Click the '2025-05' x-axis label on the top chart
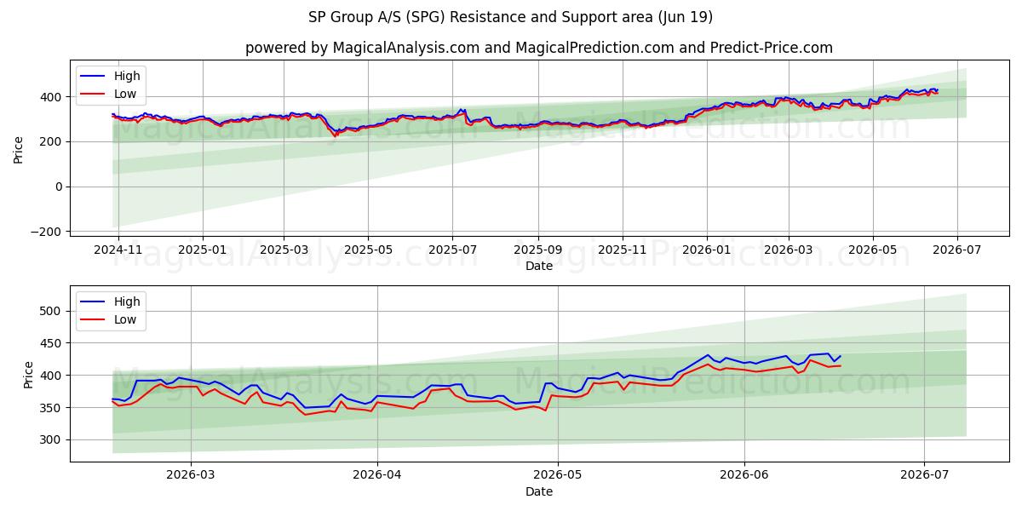The image size is (1022, 511). click(x=368, y=251)
